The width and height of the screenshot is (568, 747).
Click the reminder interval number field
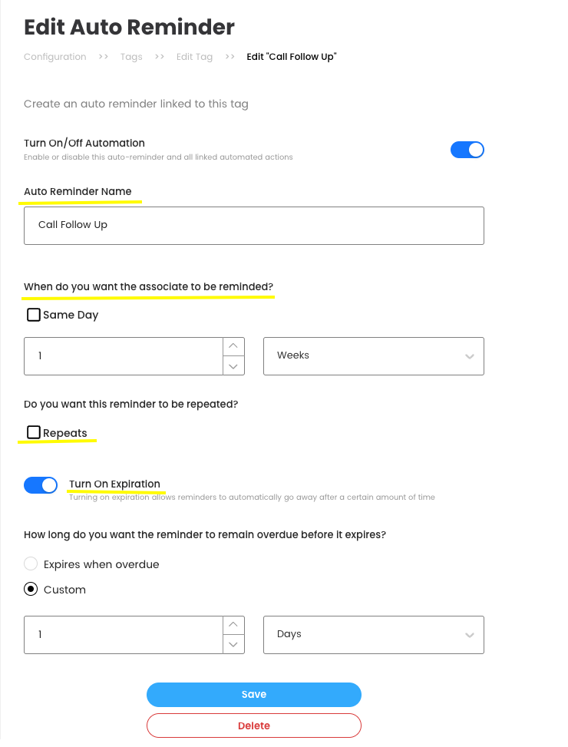coord(123,356)
